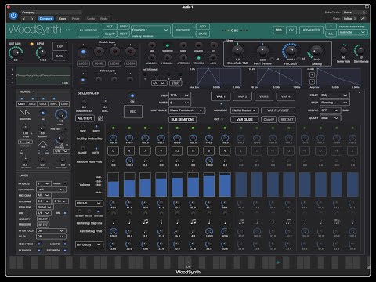Click the Osc1 Detune knob

[x=262, y=51]
